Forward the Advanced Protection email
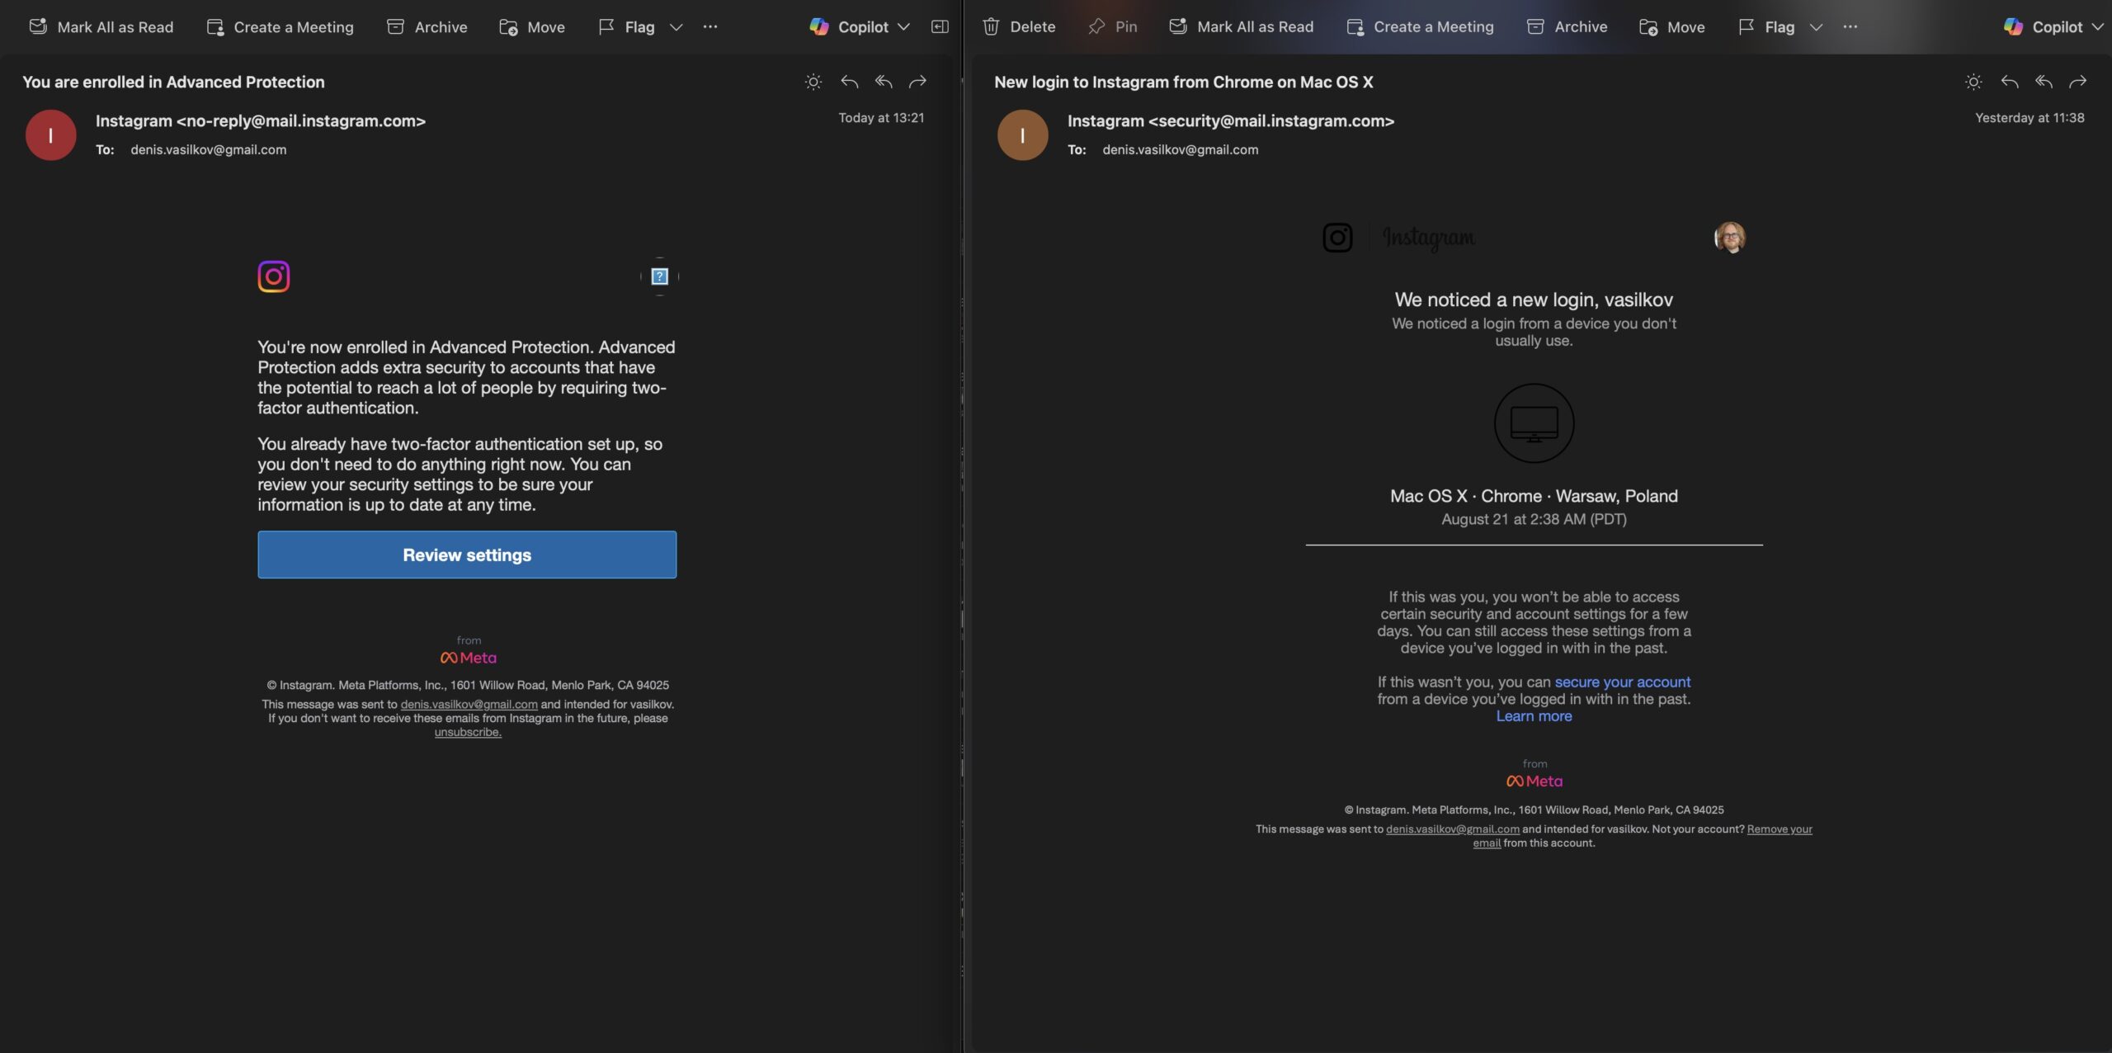2112x1053 pixels. [917, 82]
